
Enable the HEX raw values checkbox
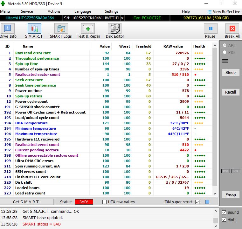tap(105, 202)
